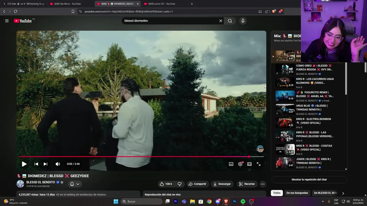Show hidden system tray icons
Screen dimensions: 367x206
point(323,201)
